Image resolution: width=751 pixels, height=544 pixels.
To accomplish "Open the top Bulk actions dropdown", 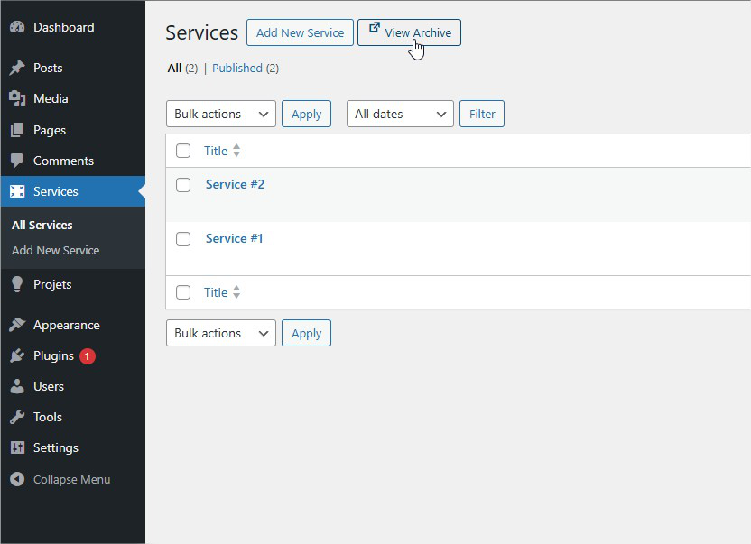I will pyautogui.click(x=221, y=114).
